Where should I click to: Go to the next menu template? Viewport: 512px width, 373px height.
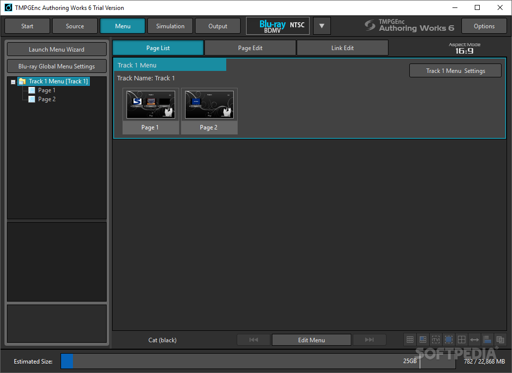click(x=369, y=340)
